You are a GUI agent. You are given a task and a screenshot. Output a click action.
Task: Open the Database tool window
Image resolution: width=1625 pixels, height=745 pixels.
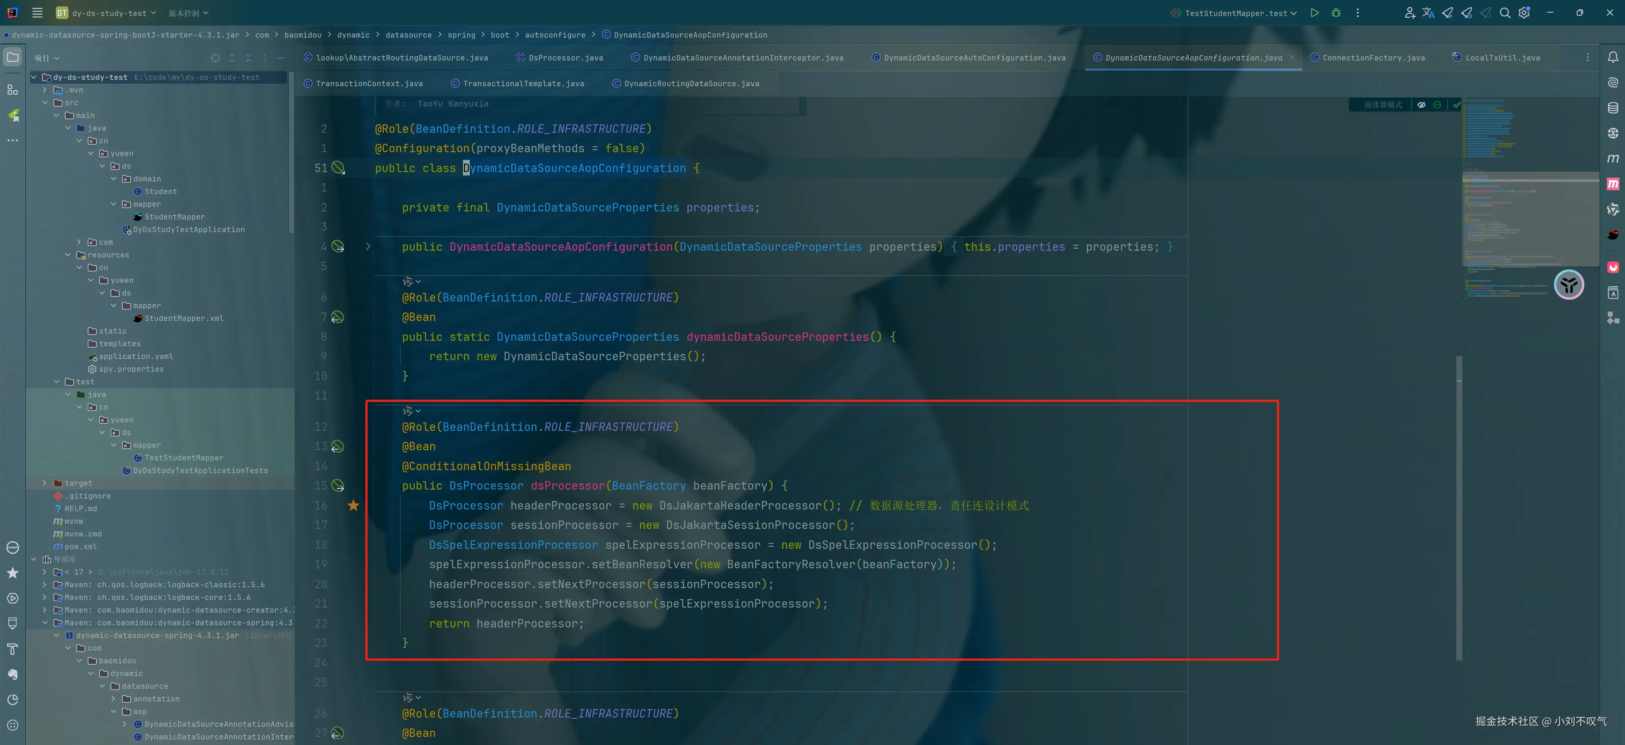coord(1612,108)
